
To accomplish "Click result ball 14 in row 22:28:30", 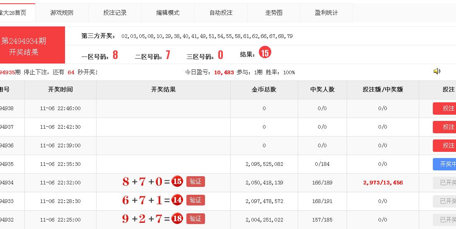I will [x=177, y=200].
